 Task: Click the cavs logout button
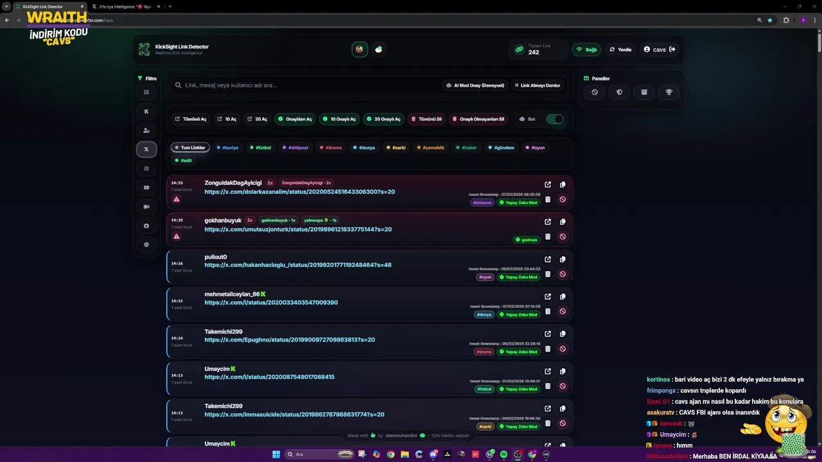[660, 49]
